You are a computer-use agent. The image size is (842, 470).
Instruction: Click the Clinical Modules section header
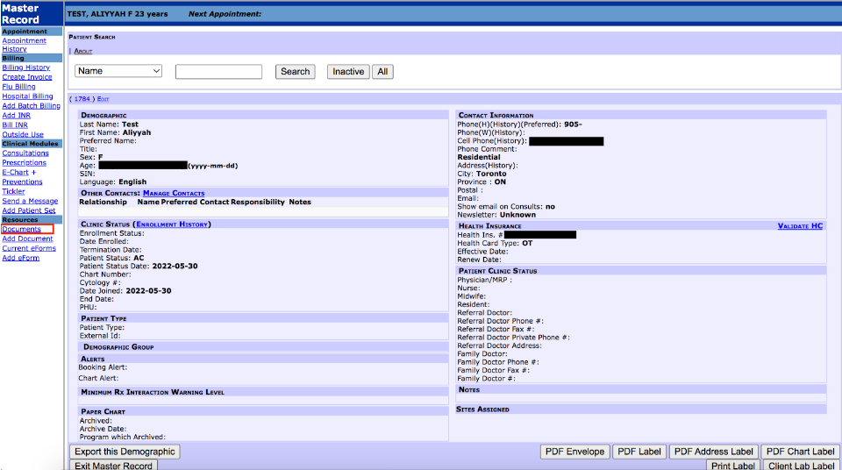32,144
